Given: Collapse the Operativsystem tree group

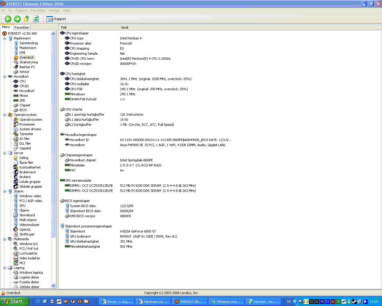Looking at the screenshot, I should (4, 115).
